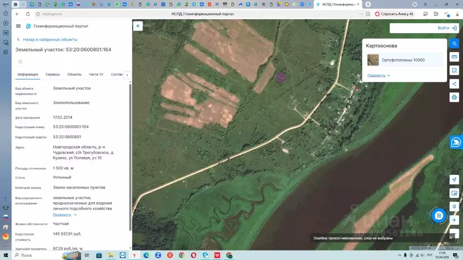Viewport: 463px width, 260px height.
Task: Switch to the Сервисы tab
Action: [x=52, y=74]
